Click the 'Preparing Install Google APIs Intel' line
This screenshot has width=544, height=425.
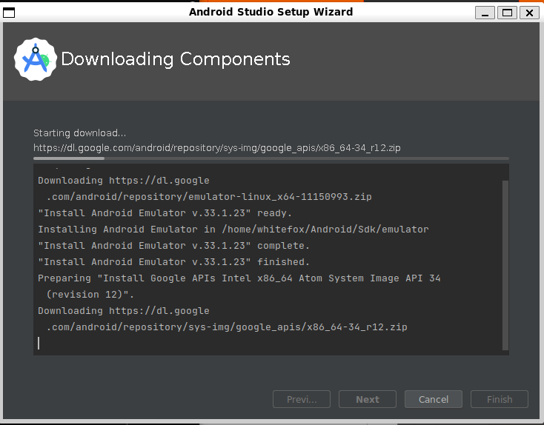(x=239, y=278)
